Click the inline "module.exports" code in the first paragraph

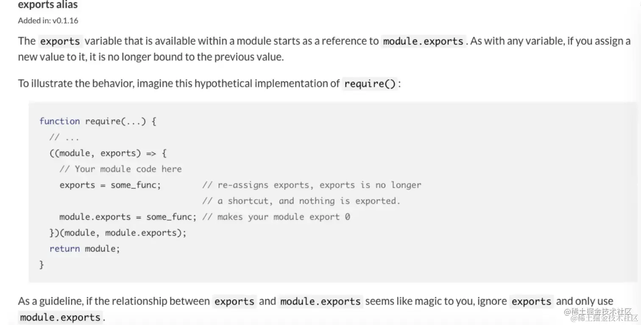click(423, 41)
